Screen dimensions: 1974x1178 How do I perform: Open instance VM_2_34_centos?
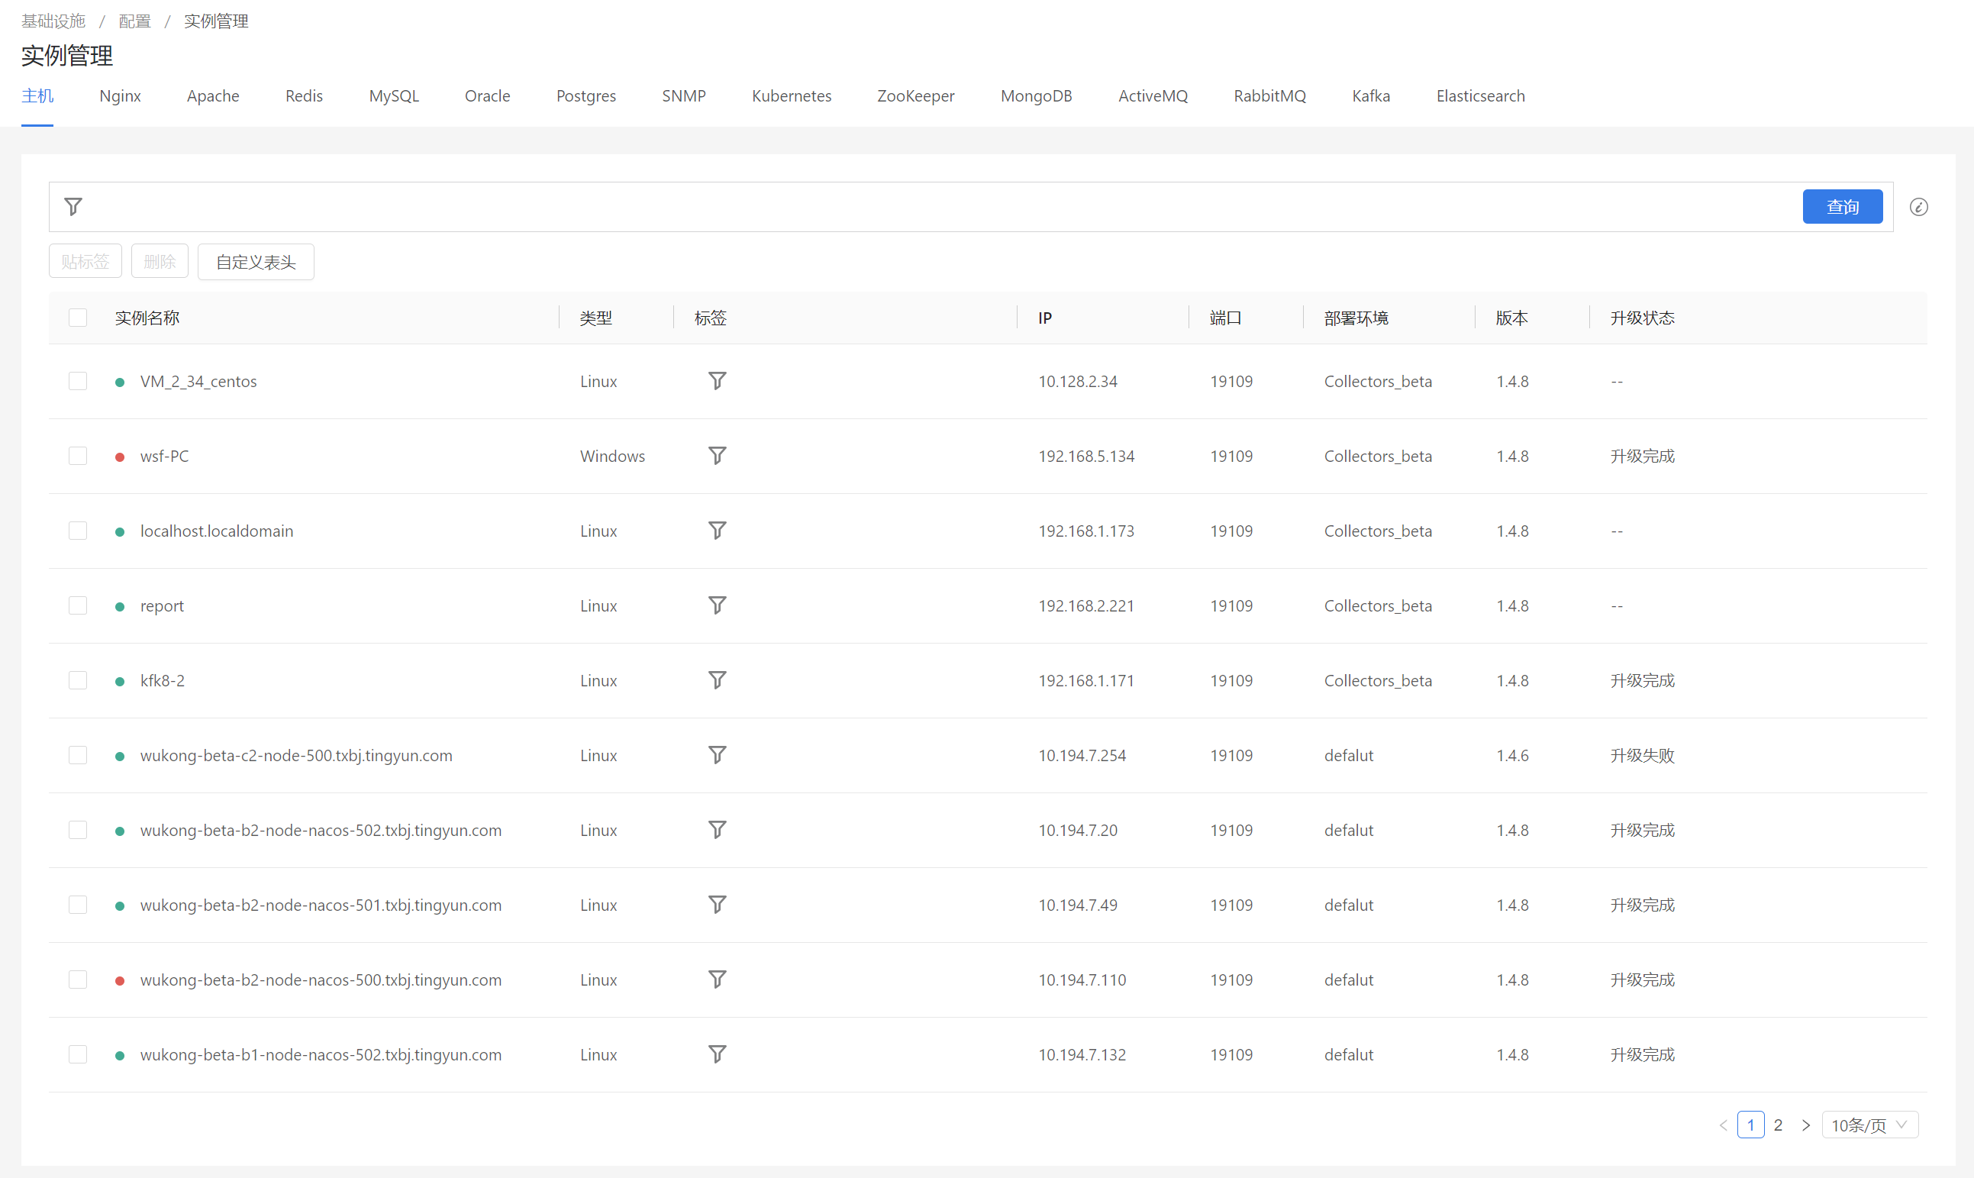198,382
